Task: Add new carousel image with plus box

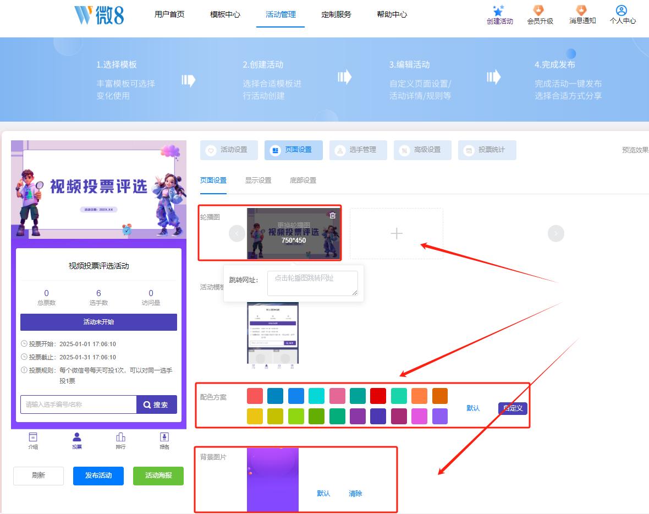Action: pyautogui.click(x=397, y=233)
